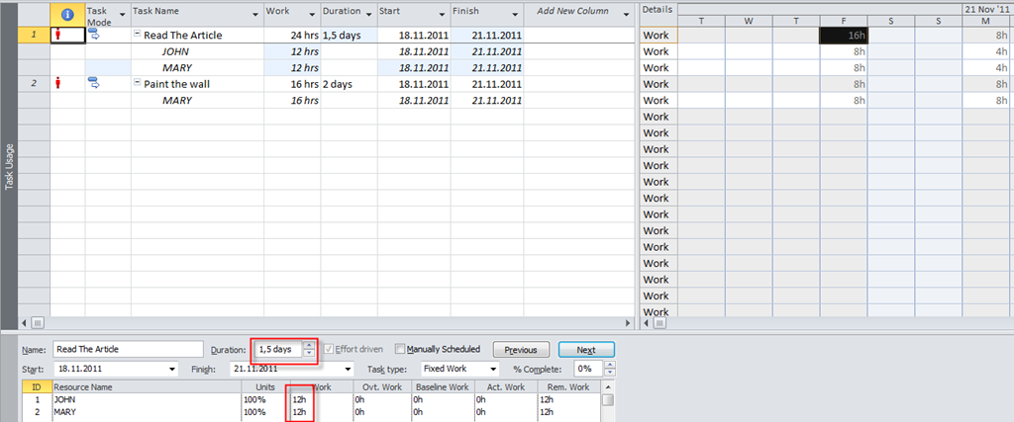Increase the Duration spinner value
This screenshot has width=1014, height=422.
(309, 345)
